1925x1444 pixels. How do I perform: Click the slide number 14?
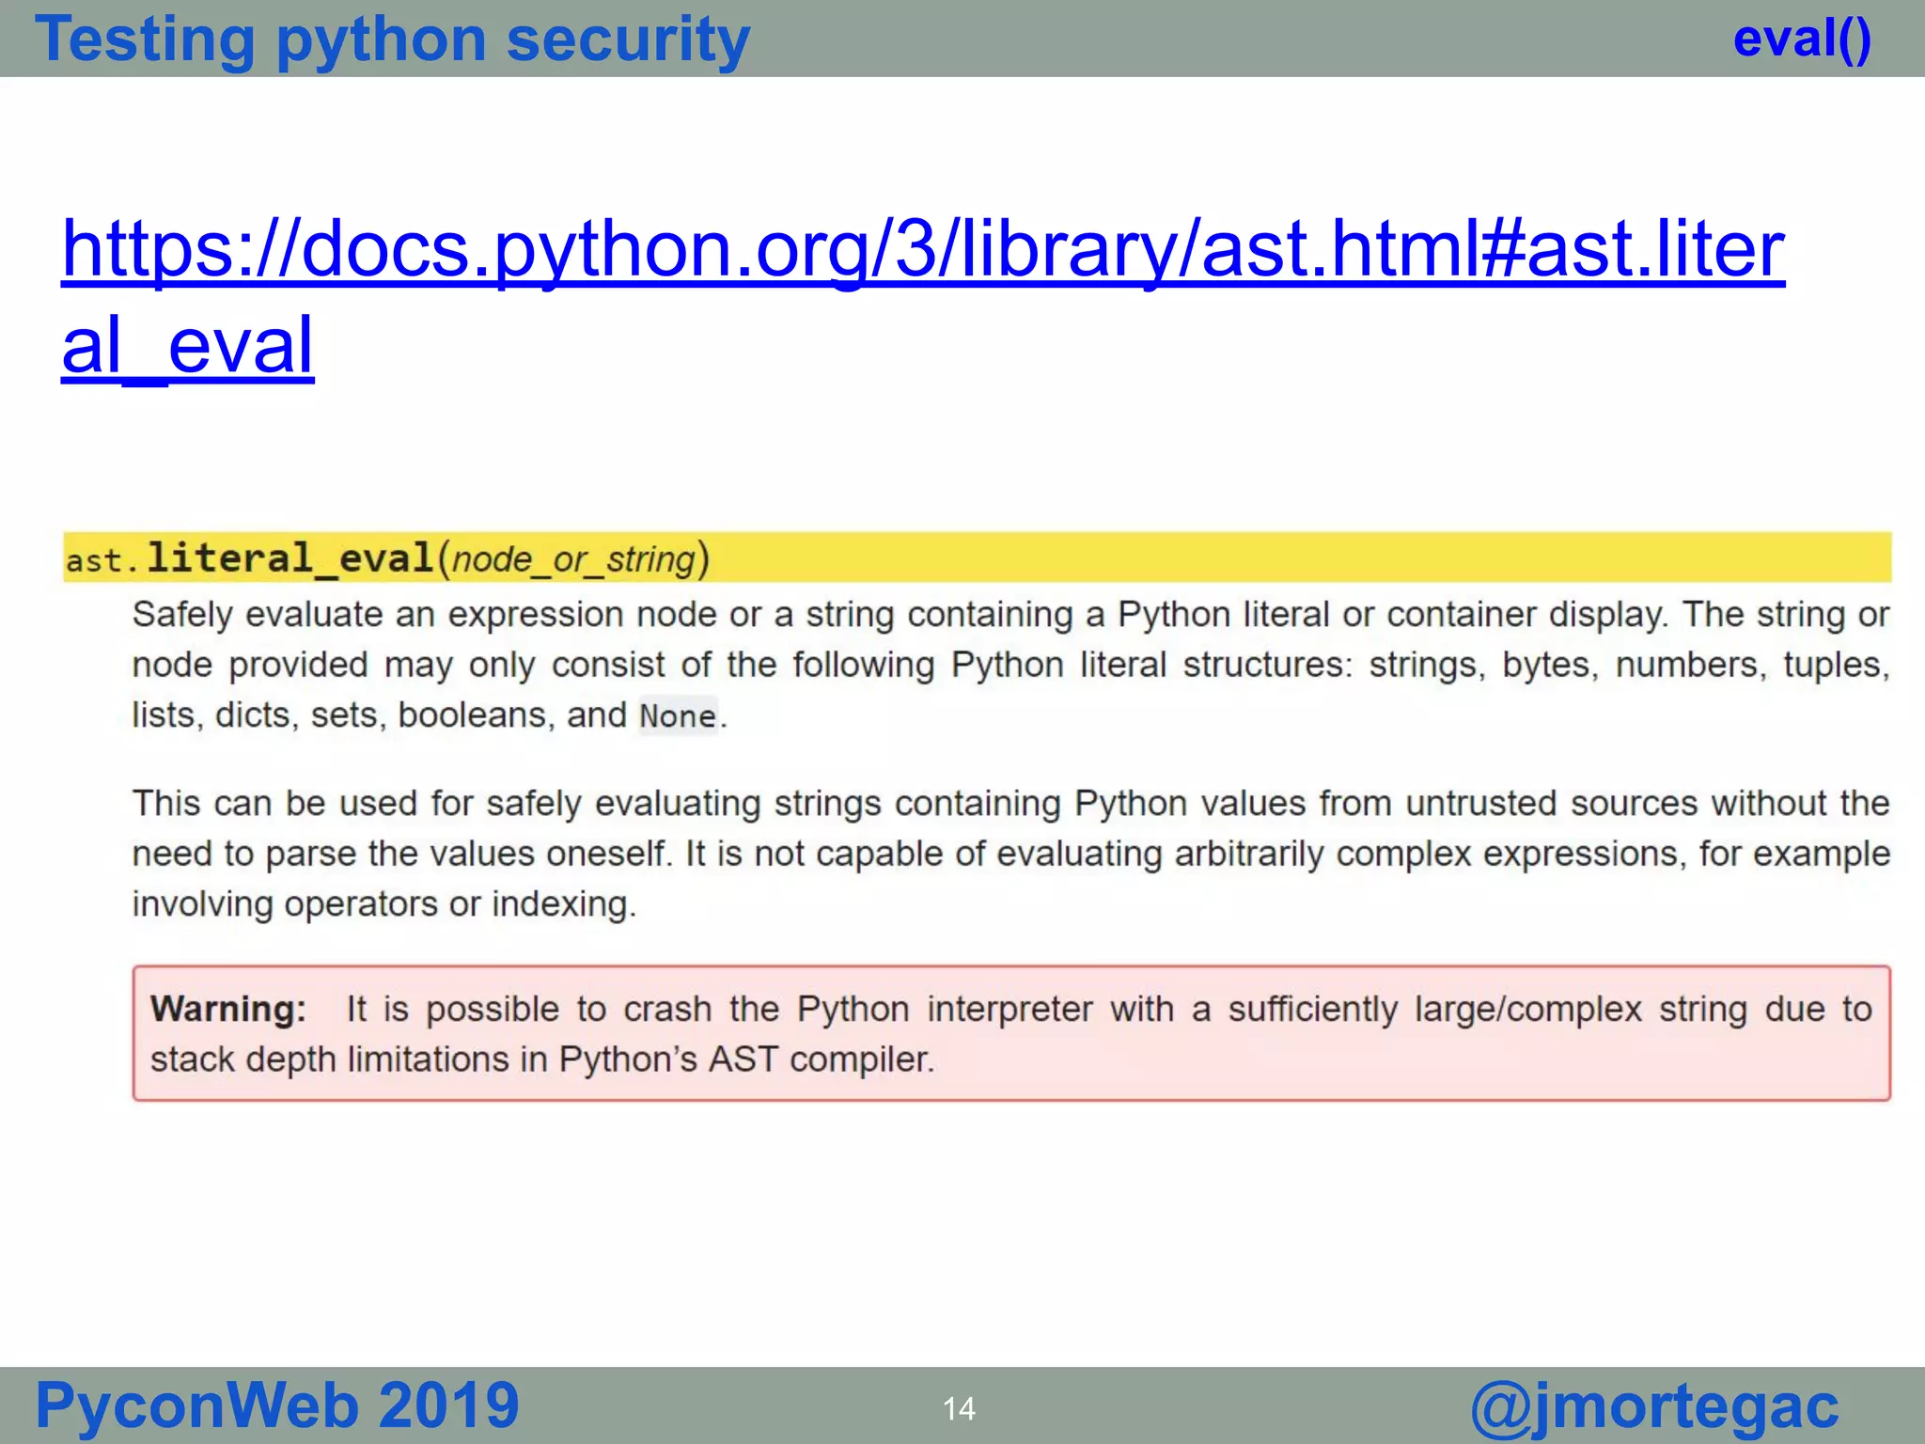pyautogui.click(x=959, y=1409)
